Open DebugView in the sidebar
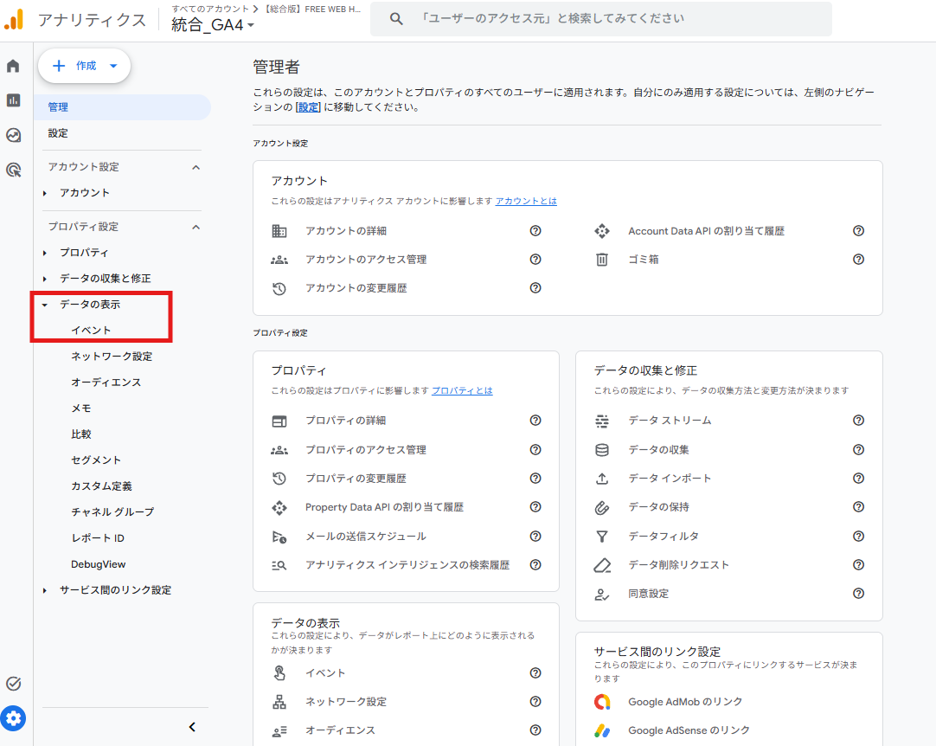Image resolution: width=936 pixels, height=746 pixels. pyautogui.click(x=99, y=564)
